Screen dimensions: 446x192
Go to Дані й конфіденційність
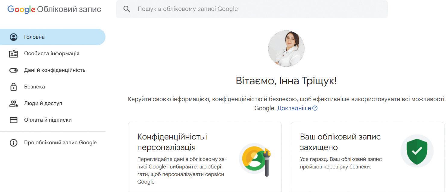pos(53,70)
